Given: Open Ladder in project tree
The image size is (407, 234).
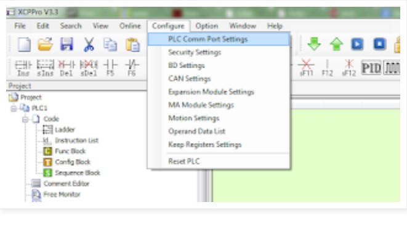Looking at the screenshot, I should tap(65, 130).
